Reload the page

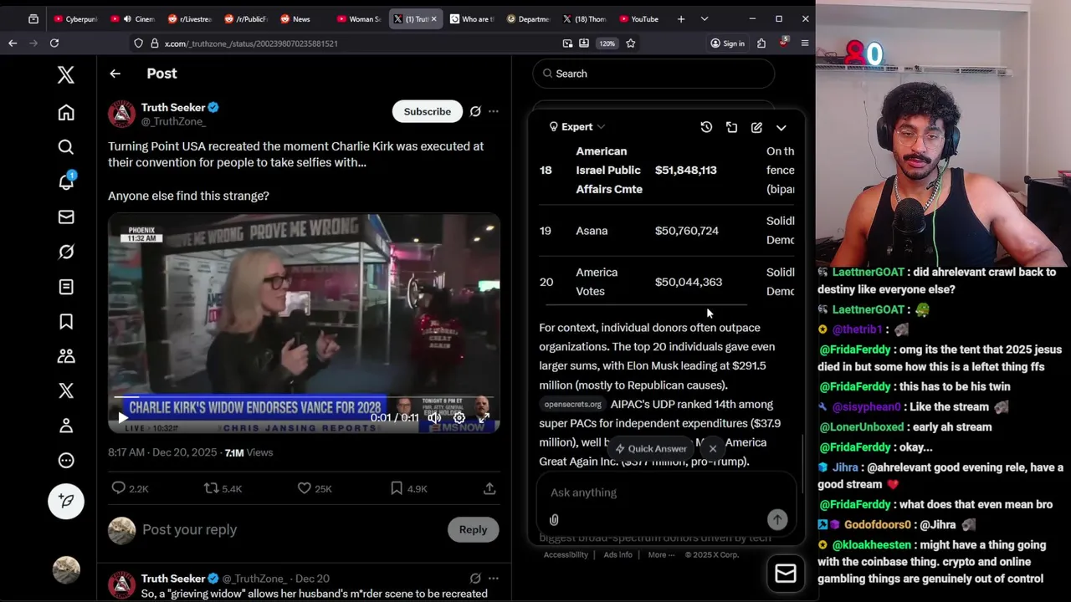[x=54, y=43]
